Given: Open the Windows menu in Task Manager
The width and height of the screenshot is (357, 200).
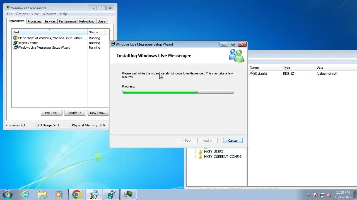Looking at the screenshot, I should [49, 14].
